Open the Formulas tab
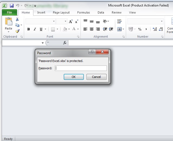The image size is (173, 141). [x=84, y=12]
